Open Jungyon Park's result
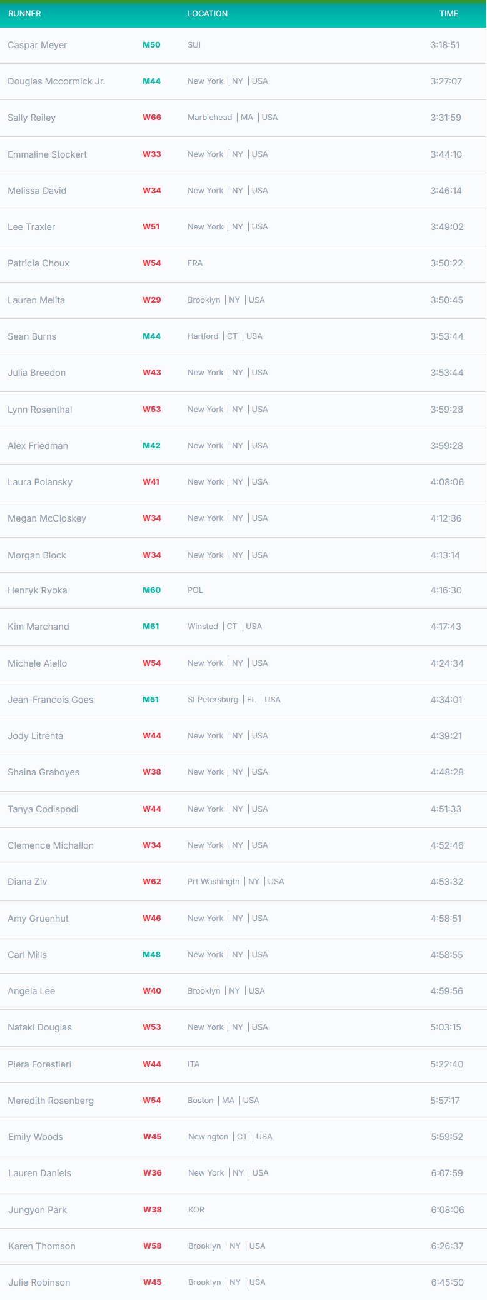Viewport: 487px width, 1300px height. 243,1210
